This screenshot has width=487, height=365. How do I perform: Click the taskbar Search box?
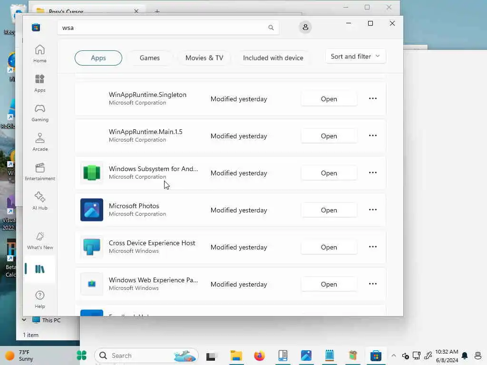tap(146, 355)
